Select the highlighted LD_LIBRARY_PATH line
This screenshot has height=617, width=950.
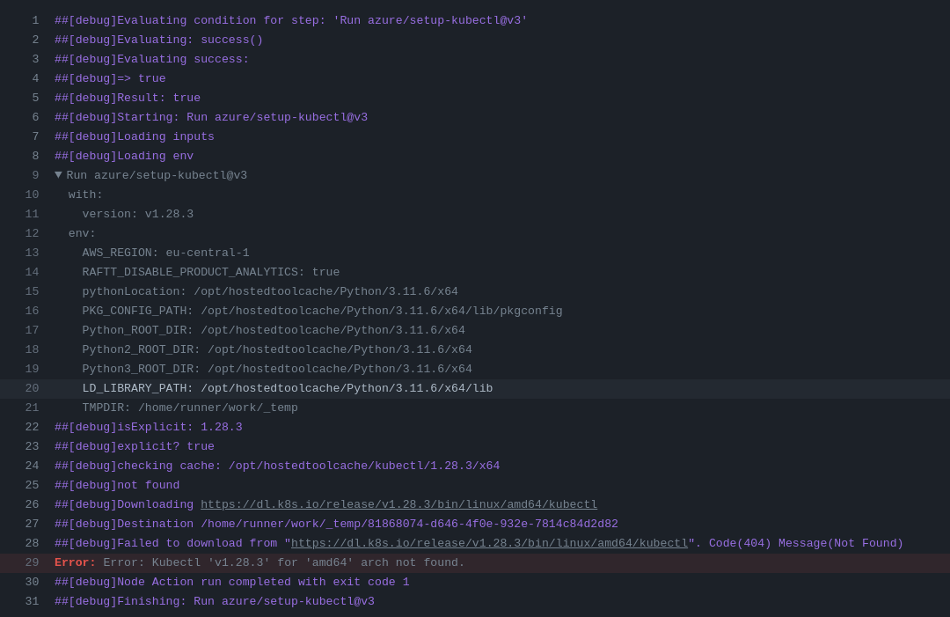287,388
